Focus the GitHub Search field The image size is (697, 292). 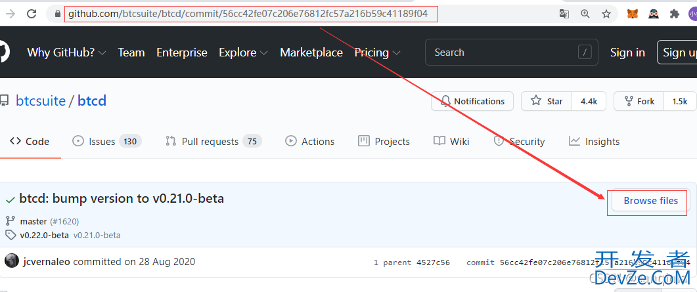511,52
